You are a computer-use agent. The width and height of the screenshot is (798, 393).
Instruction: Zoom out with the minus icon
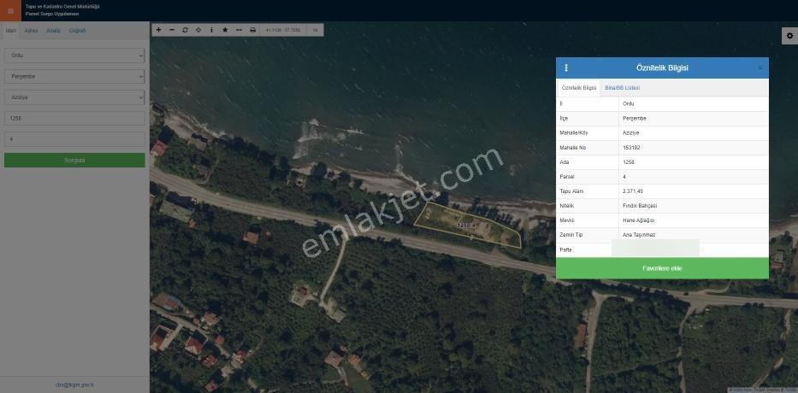(x=172, y=30)
